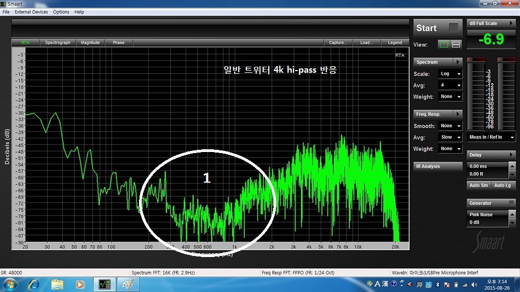Open the Spectrum Scale dropdown set to Log
The width and height of the screenshot is (520, 292).
coord(450,74)
